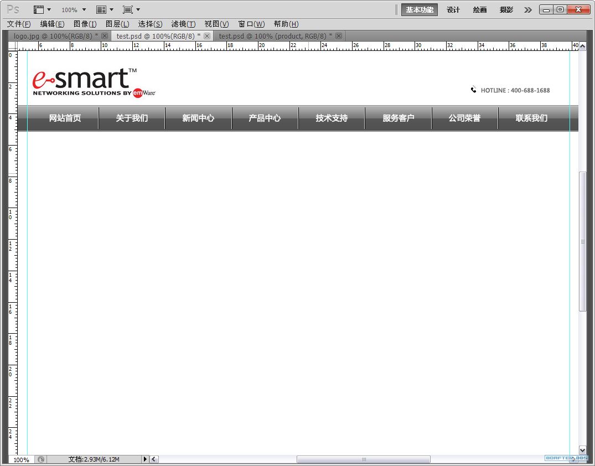Click the Arrange Documents icon
Image resolution: width=595 pixels, height=466 pixels.
click(x=101, y=9)
